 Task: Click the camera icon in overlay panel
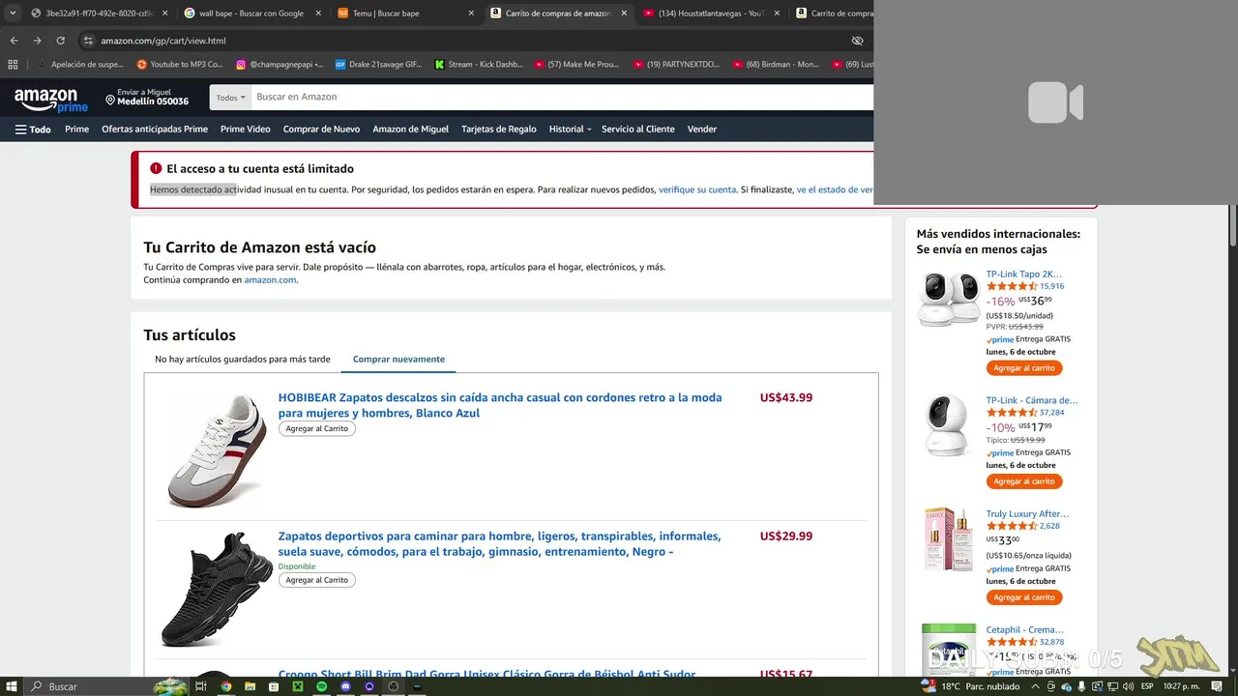point(1055,102)
